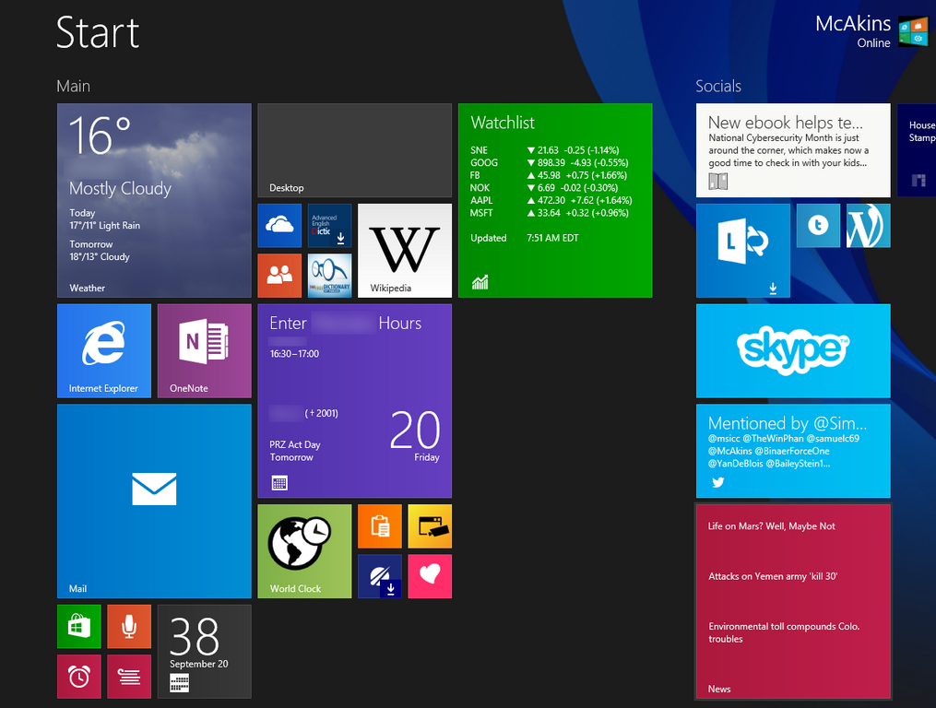Launch OneNote from its purple tile

tap(204, 350)
